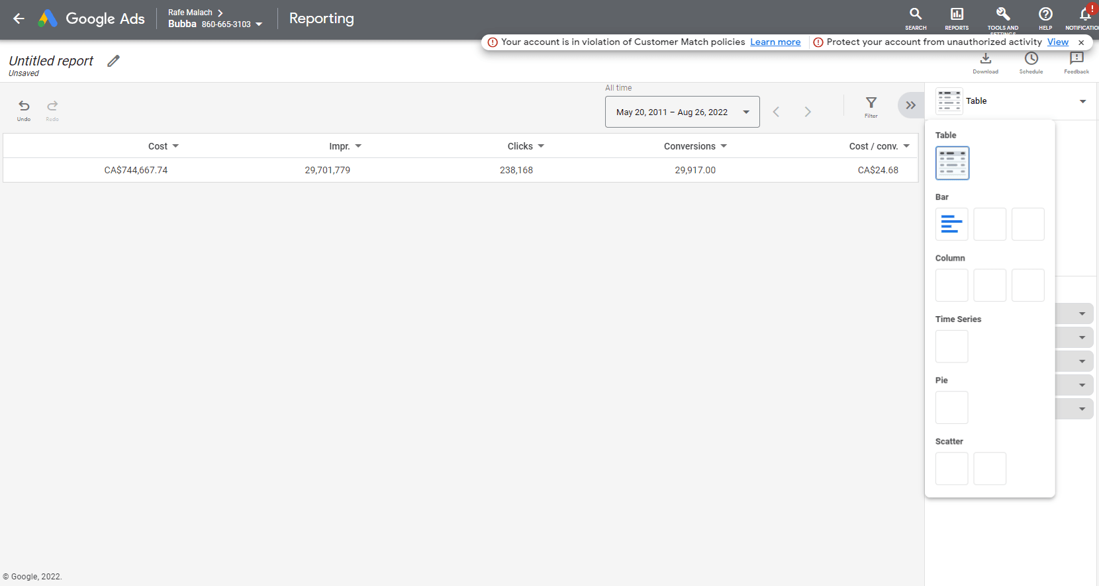Image resolution: width=1099 pixels, height=586 pixels.
Task: Select the Table chart type thumbnail
Action: (x=952, y=163)
